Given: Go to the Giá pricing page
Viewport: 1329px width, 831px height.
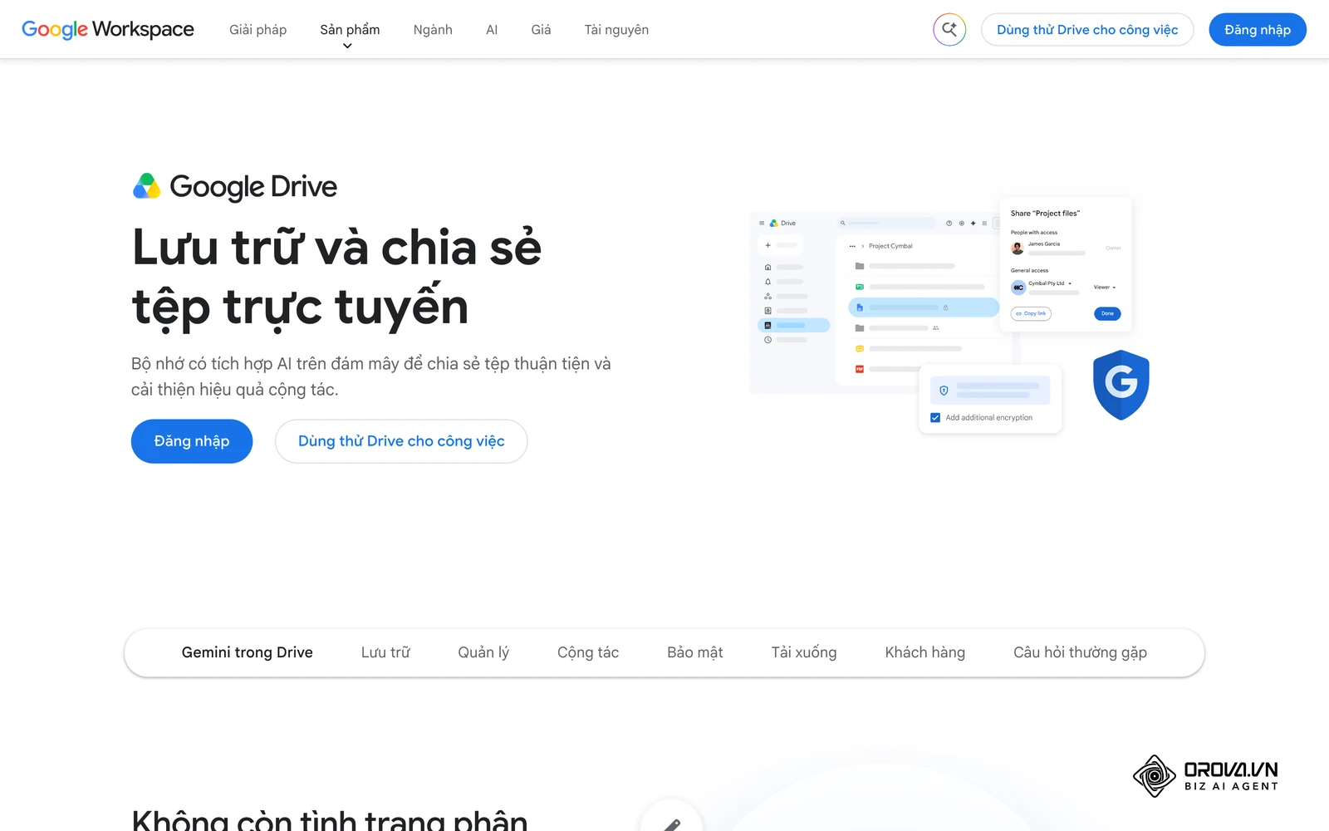Looking at the screenshot, I should point(541,30).
